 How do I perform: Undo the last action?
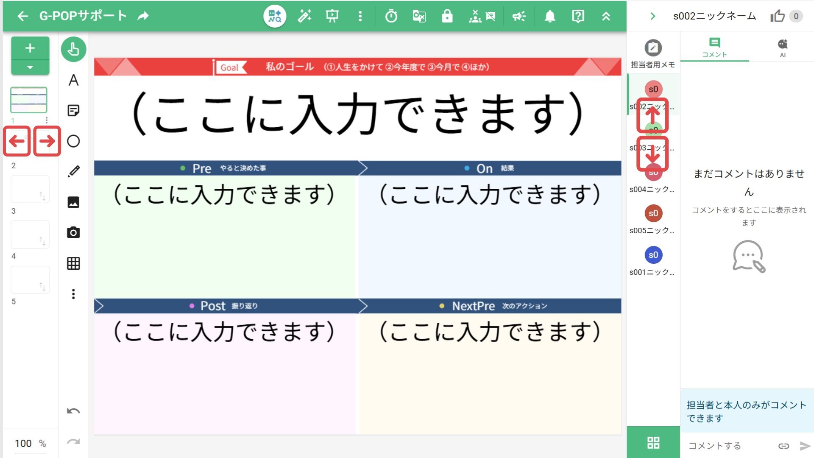tap(73, 411)
